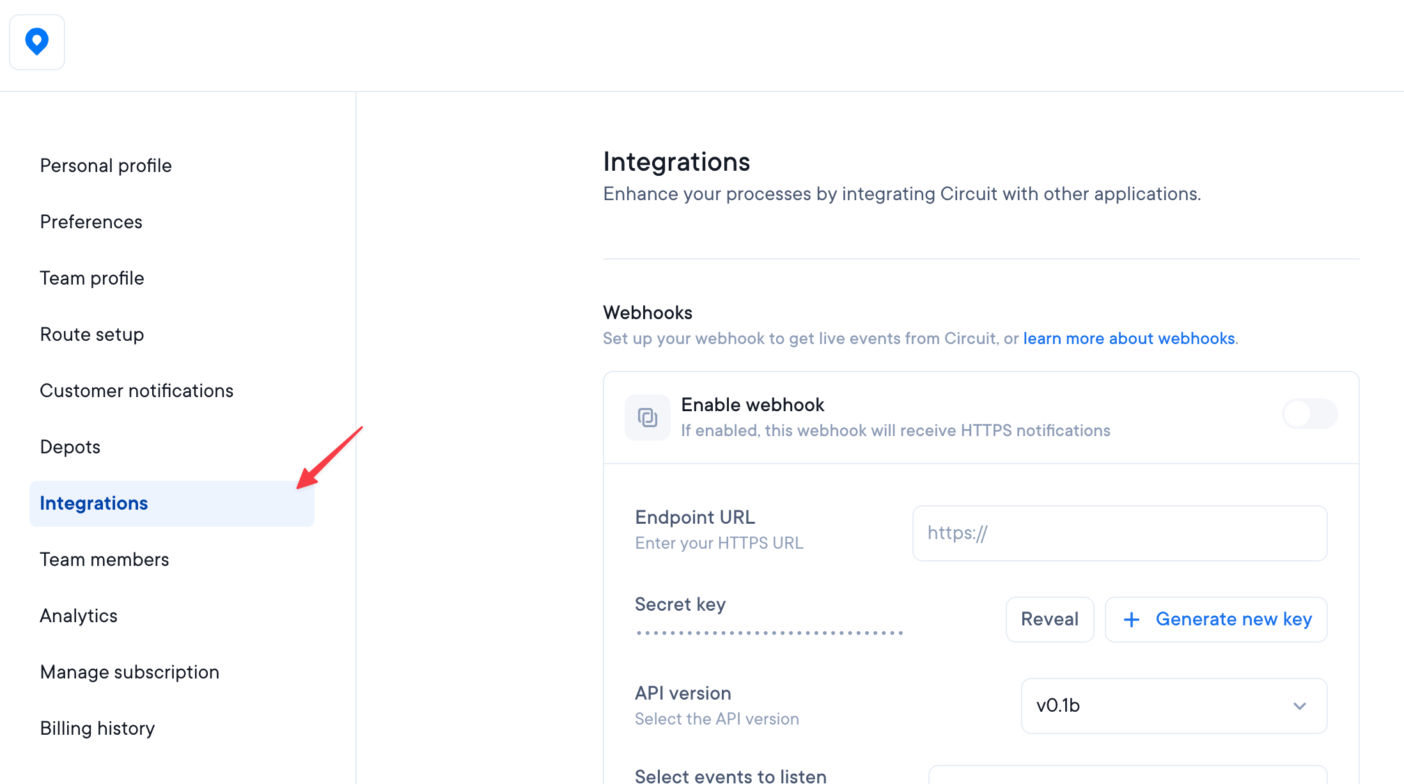The height and width of the screenshot is (784, 1404).
Task: Go to Analytics section
Action: pyautogui.click(x=79, y=616)
